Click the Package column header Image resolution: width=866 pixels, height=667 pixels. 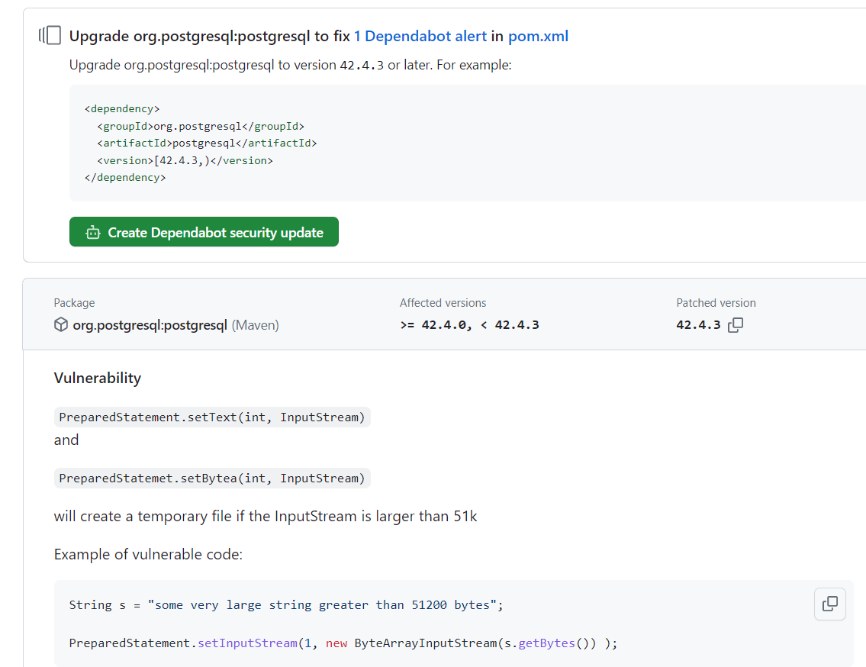tap(74, 302)
